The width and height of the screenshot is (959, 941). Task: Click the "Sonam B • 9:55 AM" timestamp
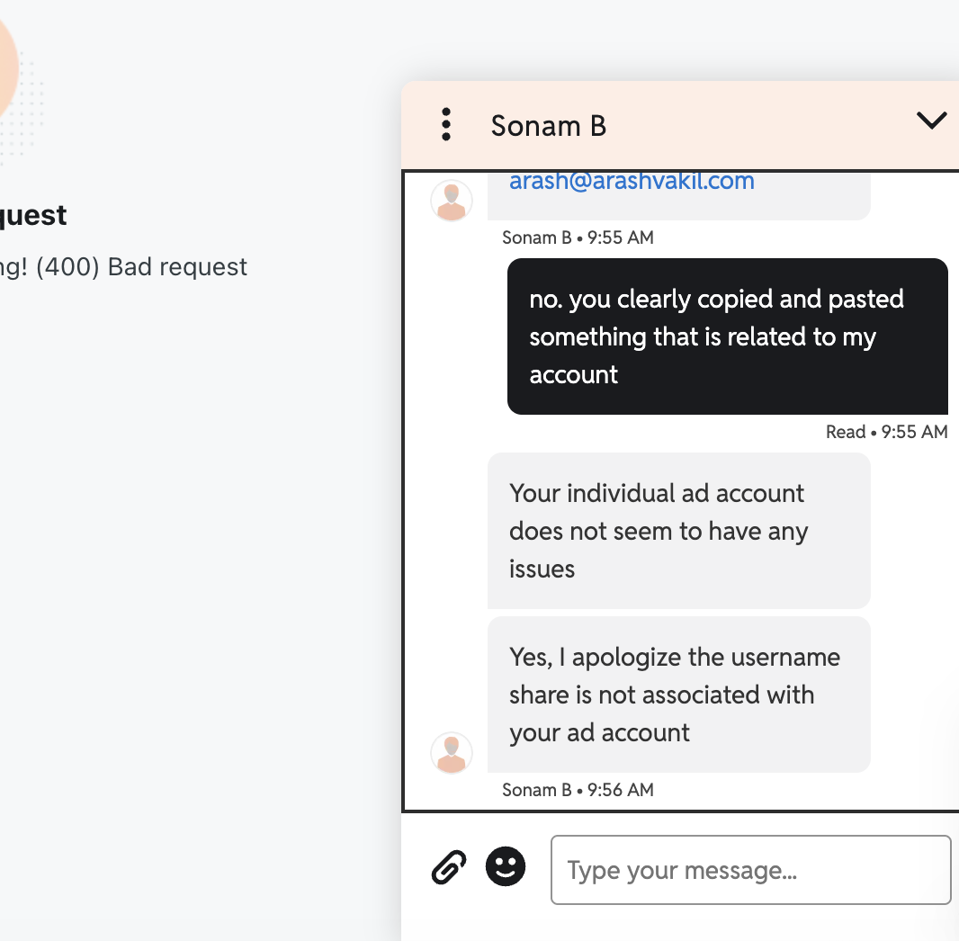pyautogui.click(x=578, y=237)
